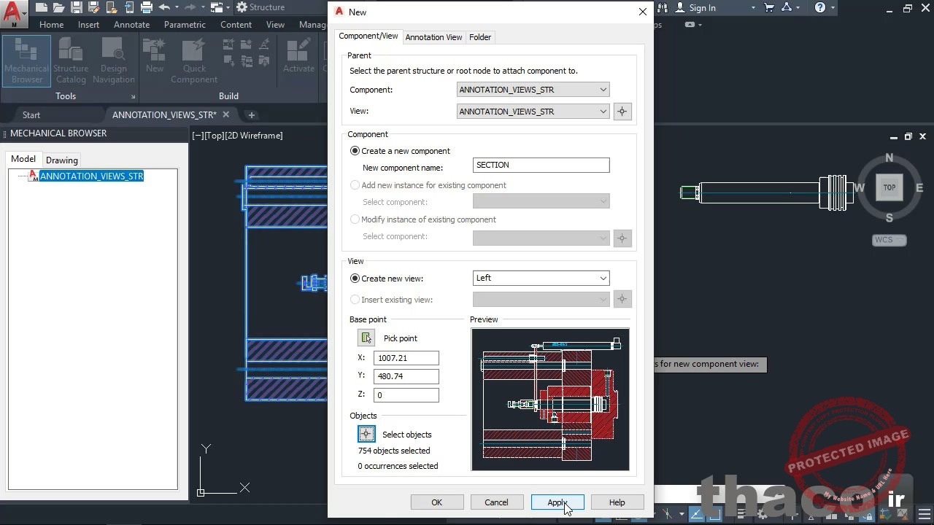Click the New drawing icon in quick access toolbar

point(41,7)
